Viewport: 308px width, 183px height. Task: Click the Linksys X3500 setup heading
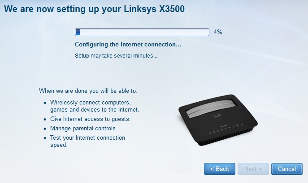94,9
